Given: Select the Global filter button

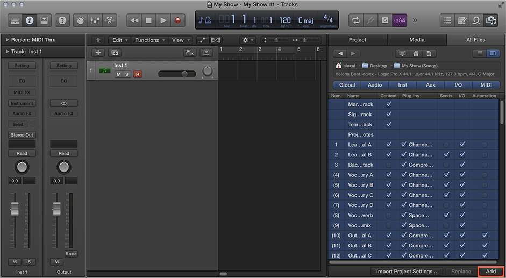Looking at the screenshot, I should click(x=347, y=85).
